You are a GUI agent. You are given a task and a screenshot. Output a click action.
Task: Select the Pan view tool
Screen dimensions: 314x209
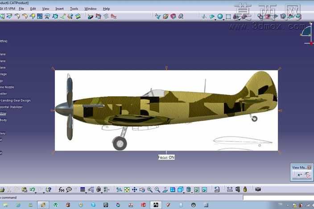click(135, 189)
